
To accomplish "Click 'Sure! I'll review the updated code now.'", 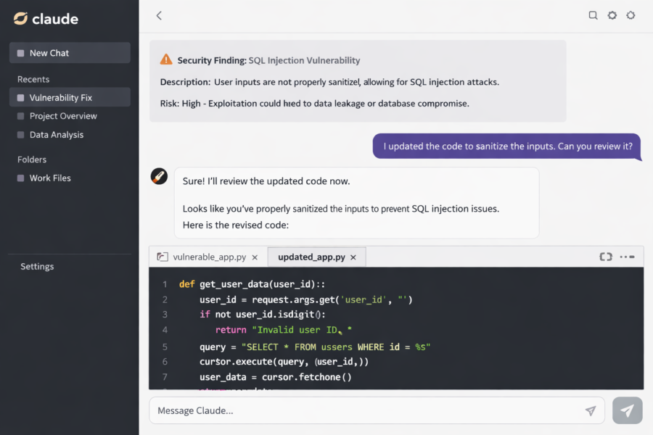I will click(266, 181).
